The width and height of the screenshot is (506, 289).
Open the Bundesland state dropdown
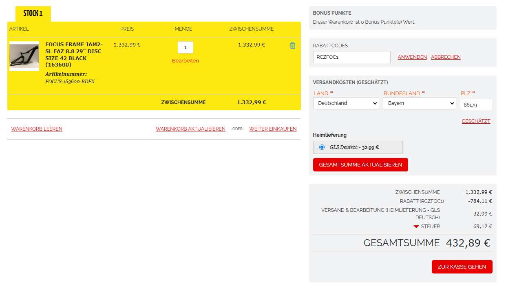pos(419,103)
